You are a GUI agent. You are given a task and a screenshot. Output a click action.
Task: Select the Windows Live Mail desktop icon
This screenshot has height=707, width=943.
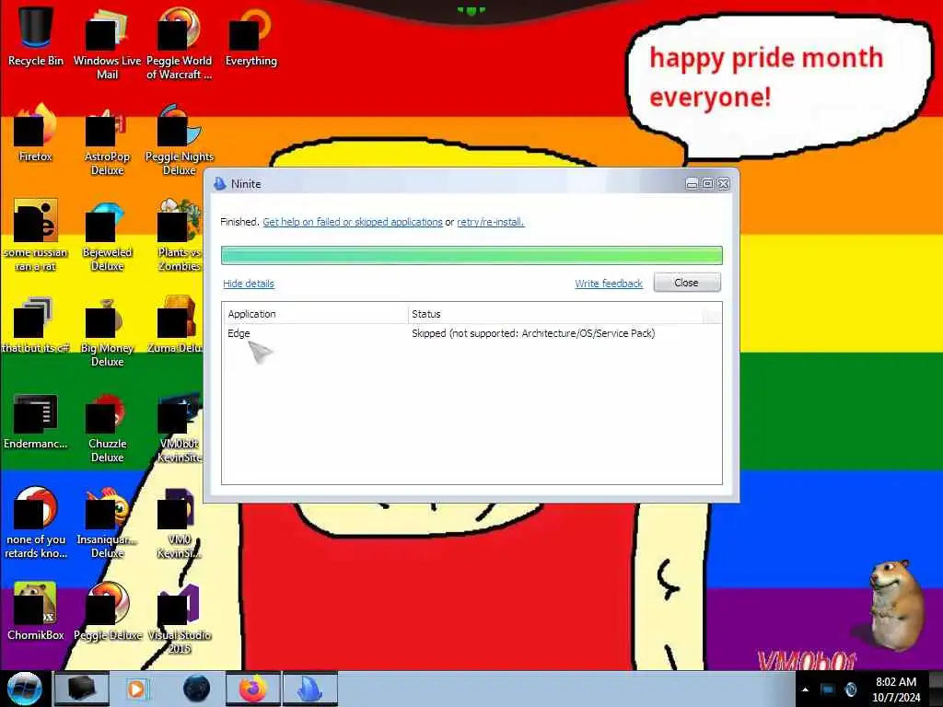107,42
